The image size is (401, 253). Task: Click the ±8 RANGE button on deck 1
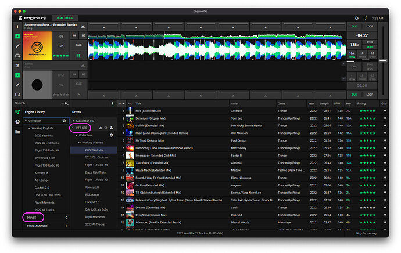[362, 55]
